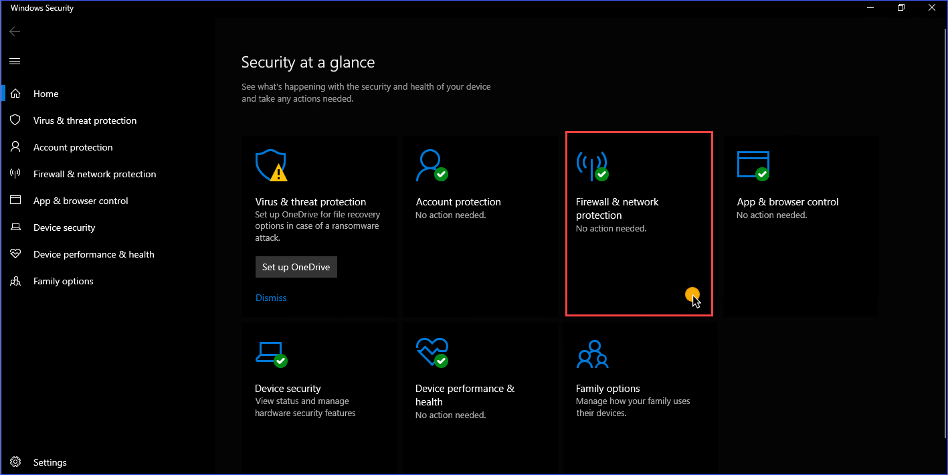Viewport: 948px width, 475px height.
Task: Collapse the navigation pane with the hamburger menu
Action: coord(15,61)
